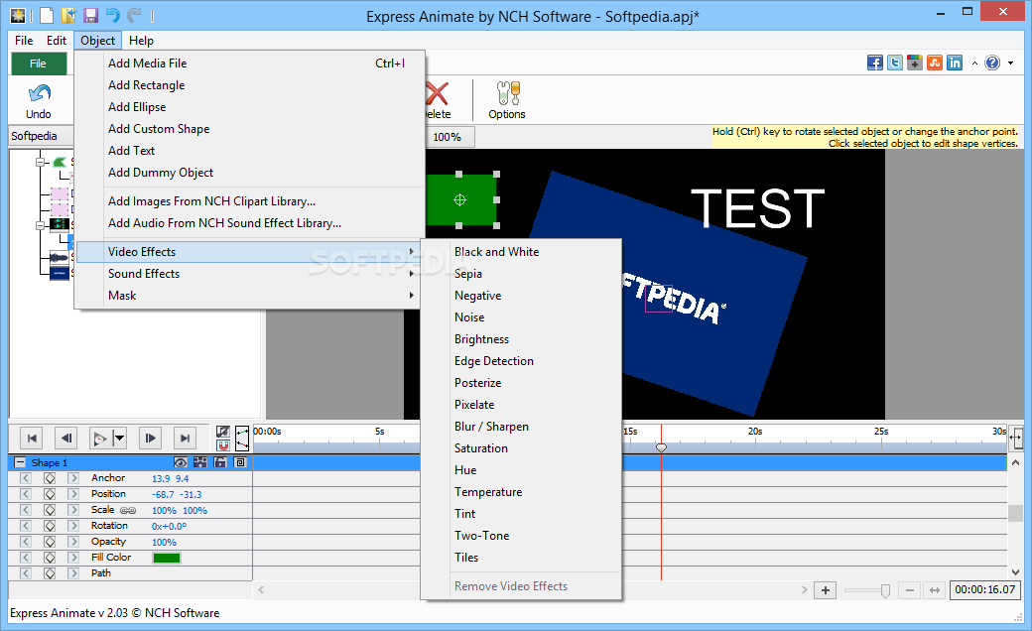Click the StumbleUpon share icon
The height and width of the screenshot is (631, 1032).
[935, 63]
